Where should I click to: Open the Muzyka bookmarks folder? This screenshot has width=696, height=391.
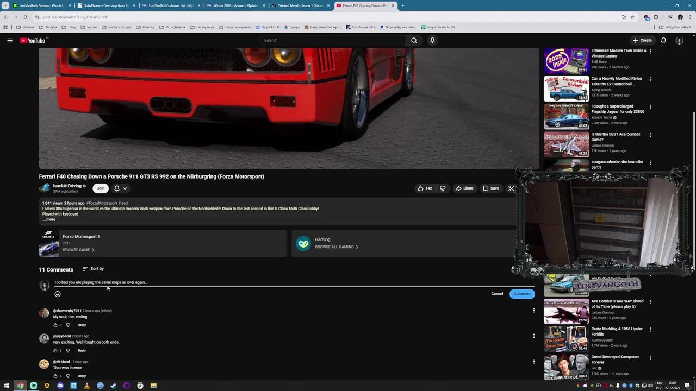pyautogui.click(x=48, y=27)
